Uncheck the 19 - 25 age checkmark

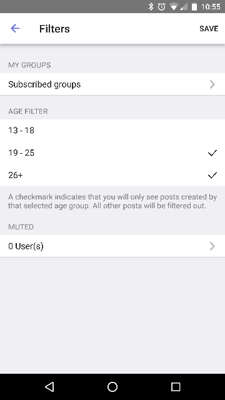click(212, 152)
